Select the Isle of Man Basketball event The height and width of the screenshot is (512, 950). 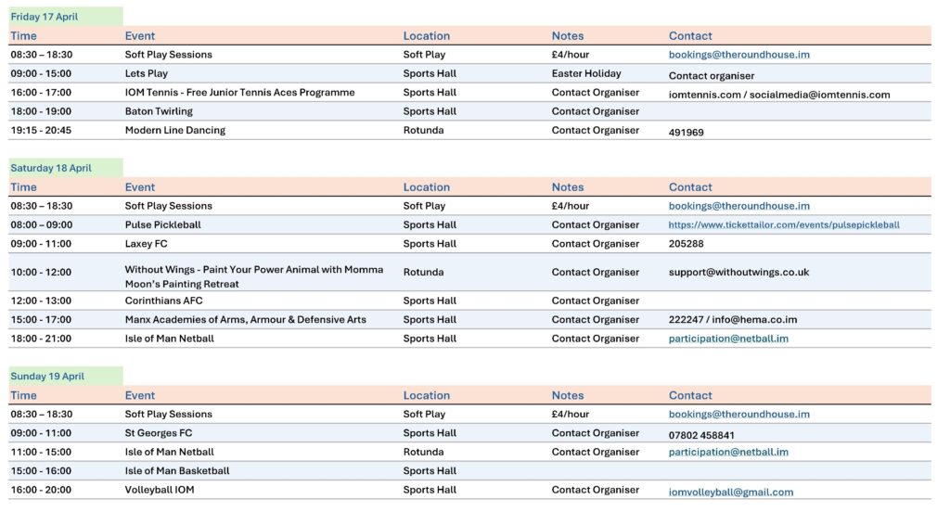pos(177,471)
